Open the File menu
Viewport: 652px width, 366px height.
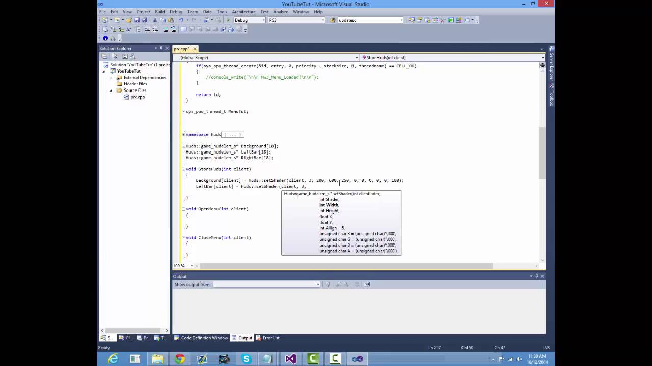102,12
